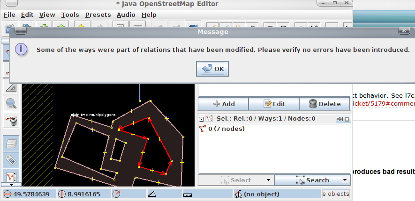Open the Search button dropdown arrow
415x201 pixels.
tap(345, 180)
